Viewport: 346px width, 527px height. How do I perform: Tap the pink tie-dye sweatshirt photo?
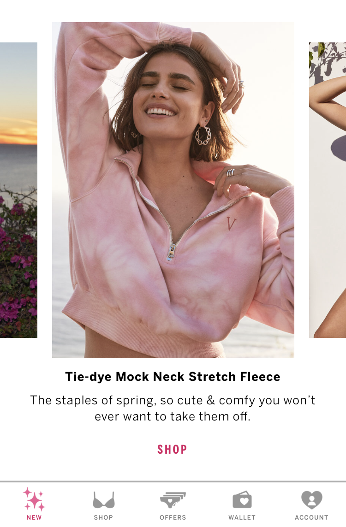tap(173, 190)
